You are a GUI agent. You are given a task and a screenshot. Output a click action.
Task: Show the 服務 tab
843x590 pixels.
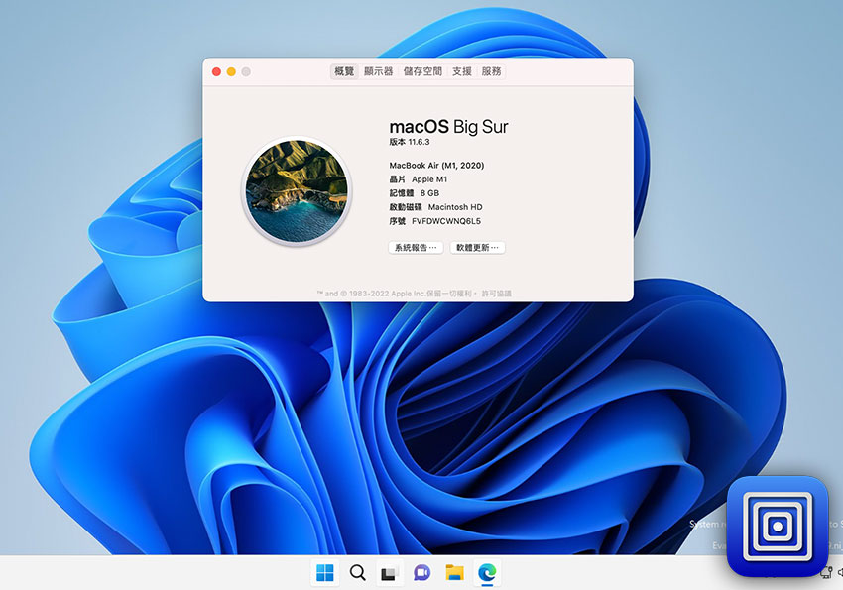coord(491,71)
